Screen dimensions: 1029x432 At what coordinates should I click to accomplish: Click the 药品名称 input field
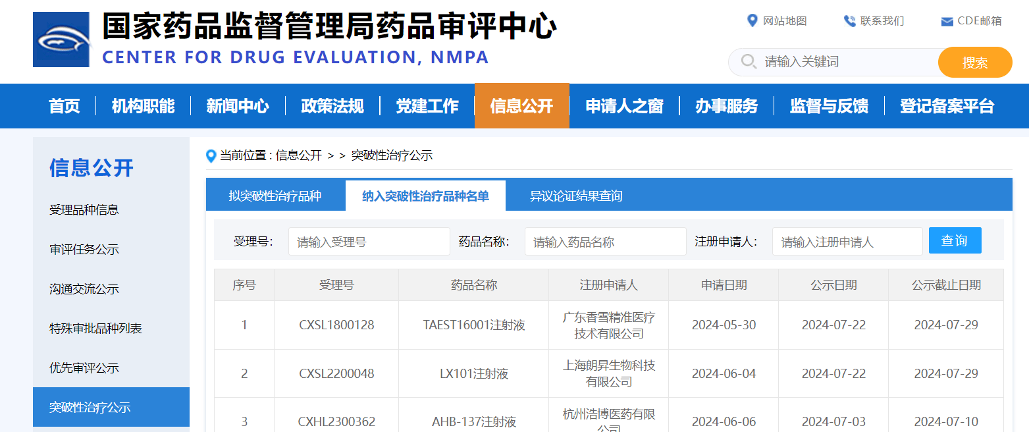pyautogui.click(x=605, y=241)
